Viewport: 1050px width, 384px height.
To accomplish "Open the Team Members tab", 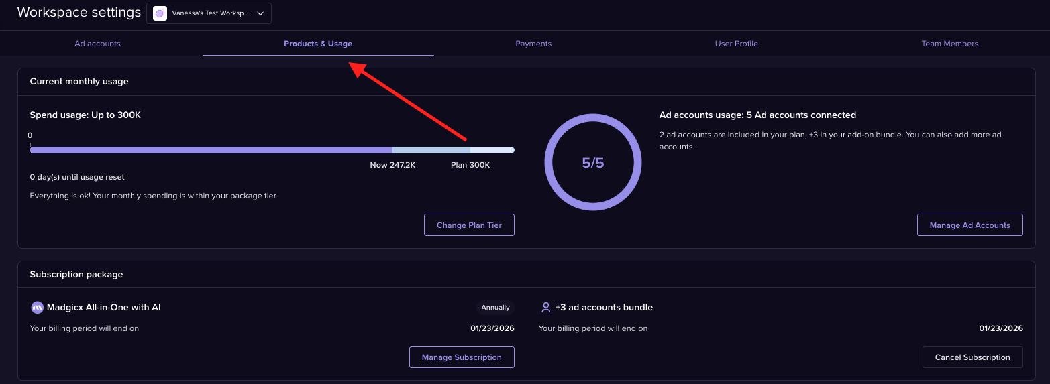I will tap(949, 44).
